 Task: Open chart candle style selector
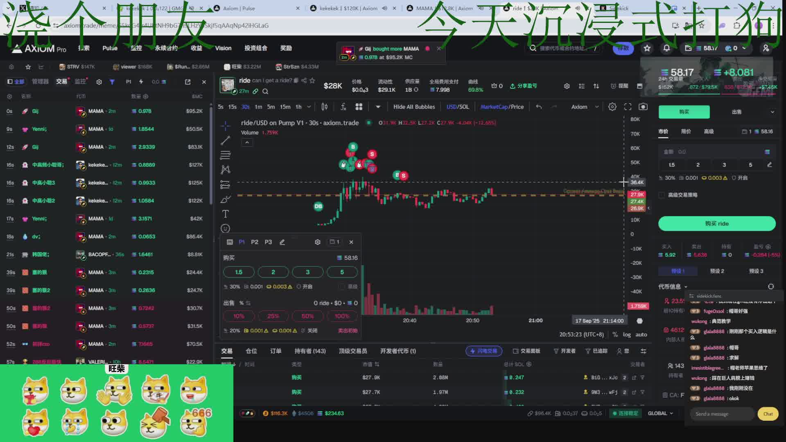point(324,107)
